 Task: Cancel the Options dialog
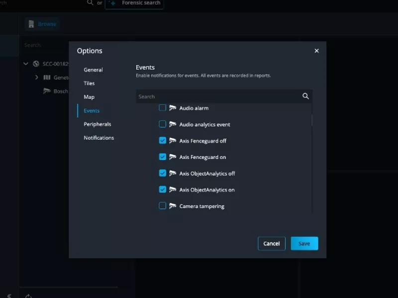tap(271, 243)
